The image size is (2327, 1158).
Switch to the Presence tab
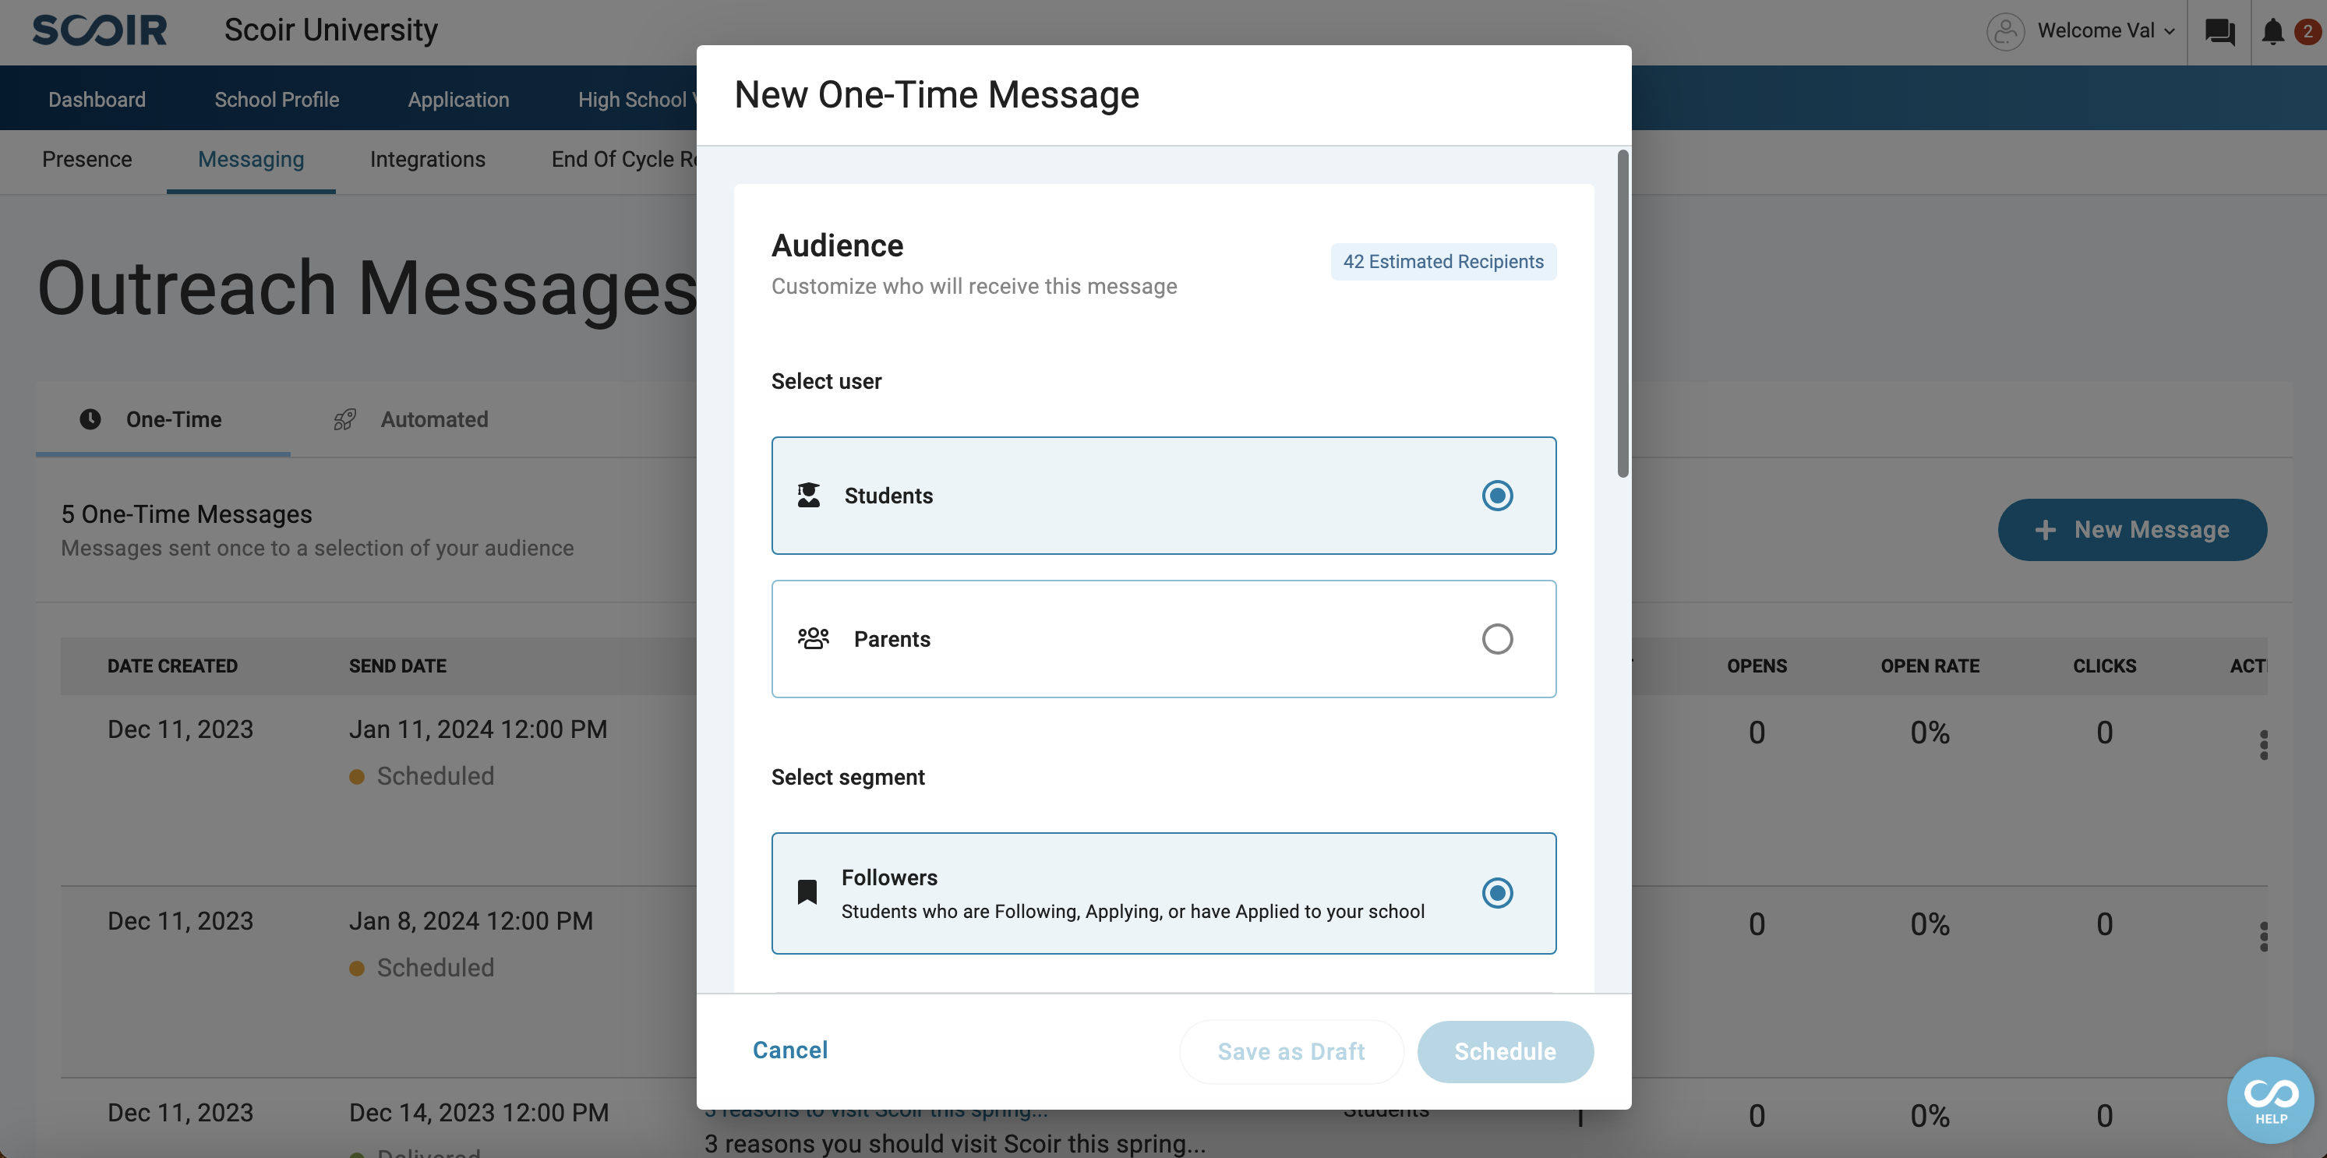[x=87, y=159]
